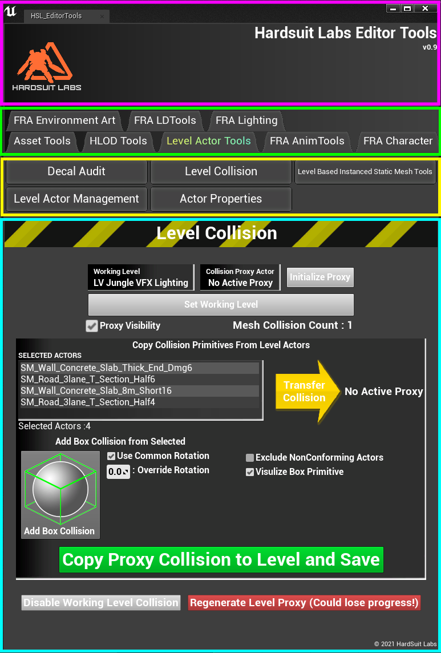
Task: Open Level Actor Management
Action: pyautogui.click(x=76, y=199)
